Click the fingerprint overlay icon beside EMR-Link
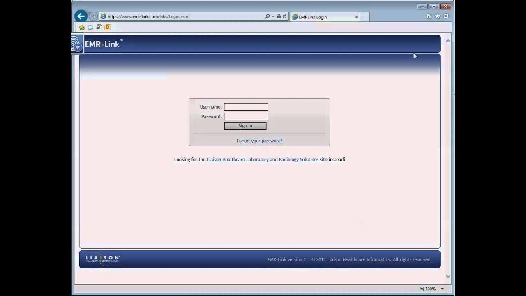Screen dimensions: 526x296 [x=77, y=44]
